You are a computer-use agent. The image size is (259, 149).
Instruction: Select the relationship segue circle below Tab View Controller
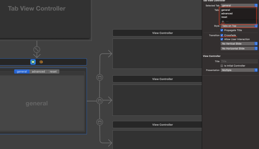tap(37, 50)
